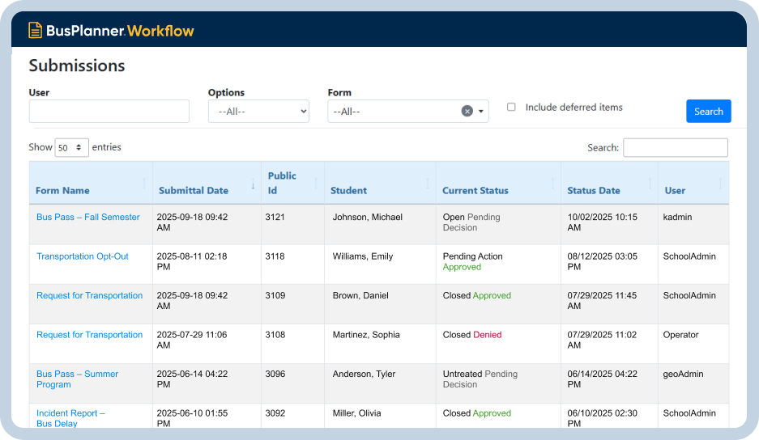Viewport: 759px width, 440px height.
Task: Open the Show entries count selector
Action: [71, 147]
